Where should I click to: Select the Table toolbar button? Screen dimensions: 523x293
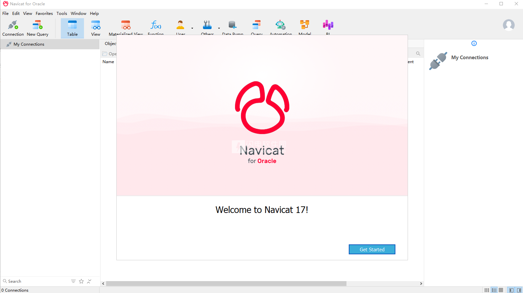coord(72,28)
